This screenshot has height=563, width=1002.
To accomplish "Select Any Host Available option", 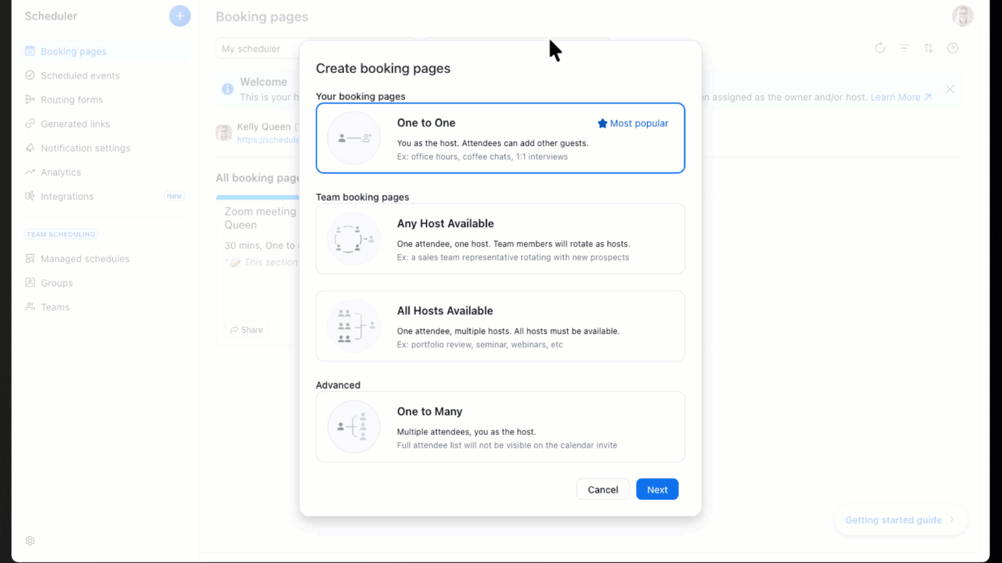I will tap(500, 239).
